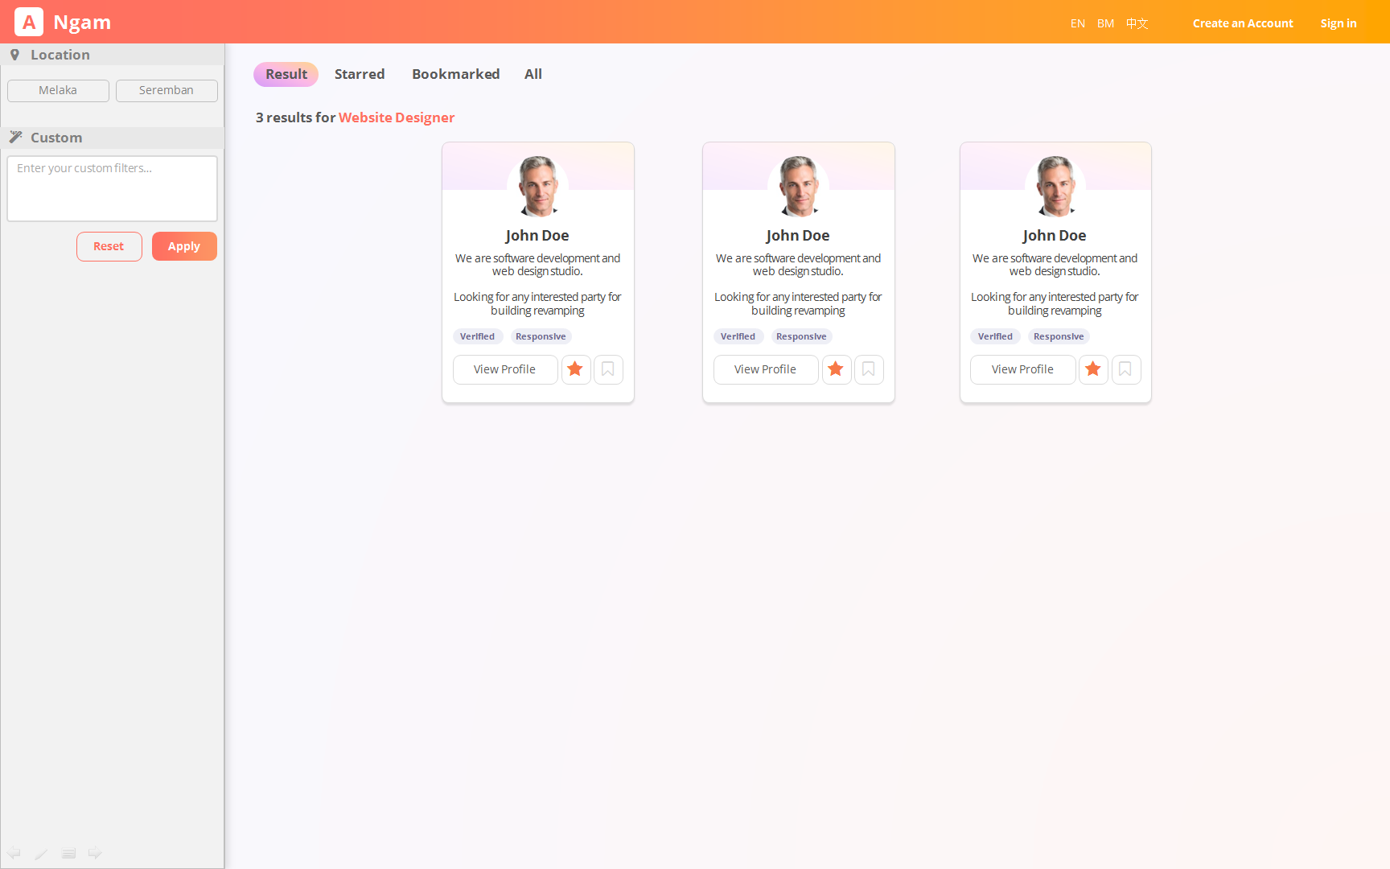This screenshot has width=1390, height=869.
Task: Go to next slide with the right arrow
Action: coord(95,853)
